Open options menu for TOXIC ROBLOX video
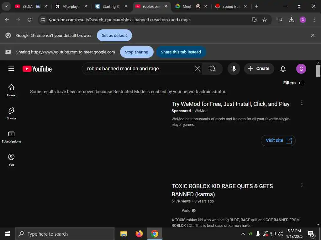The image size is (321, 240). [302, 185]
